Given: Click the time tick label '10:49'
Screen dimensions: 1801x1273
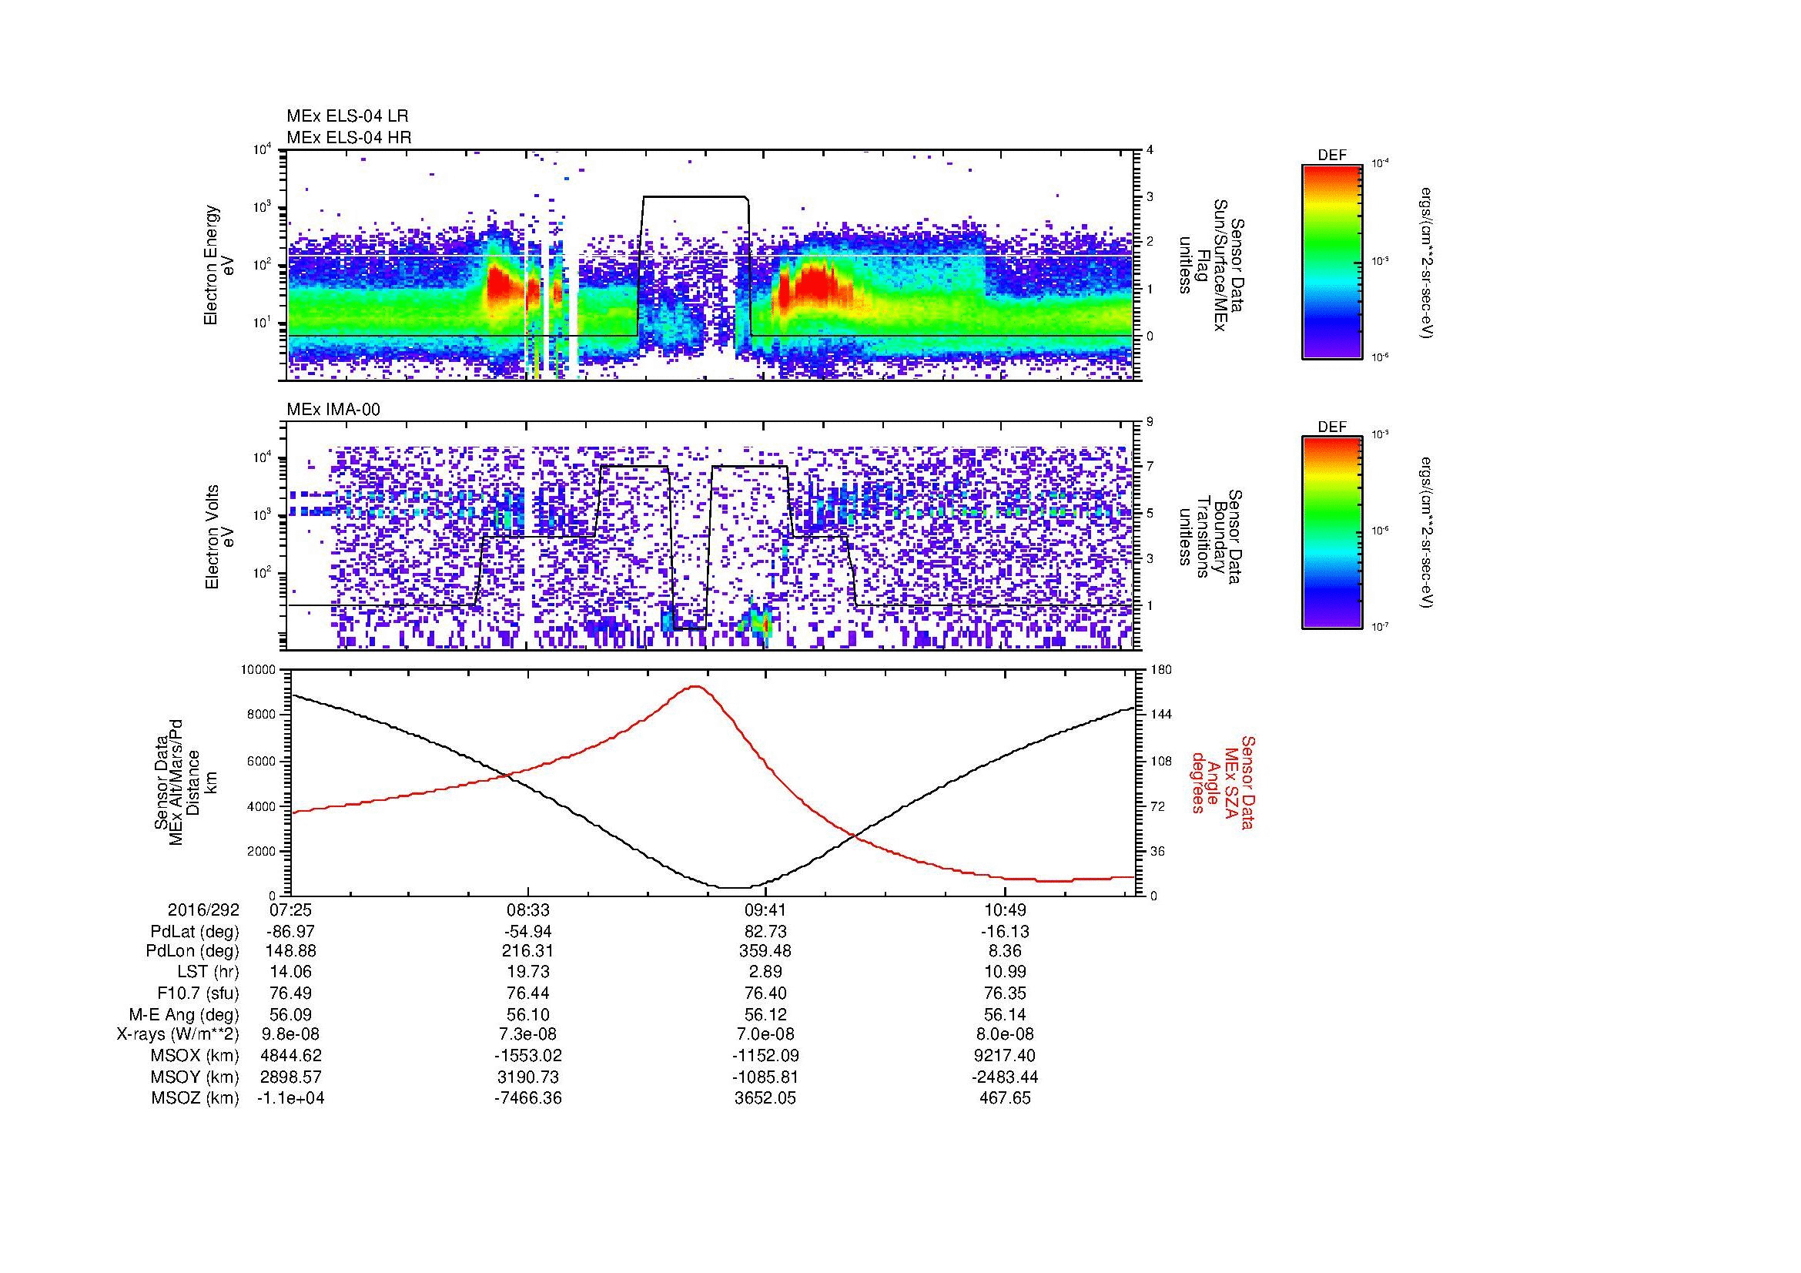Looking at the screenshot, I should pos(1005,910).
